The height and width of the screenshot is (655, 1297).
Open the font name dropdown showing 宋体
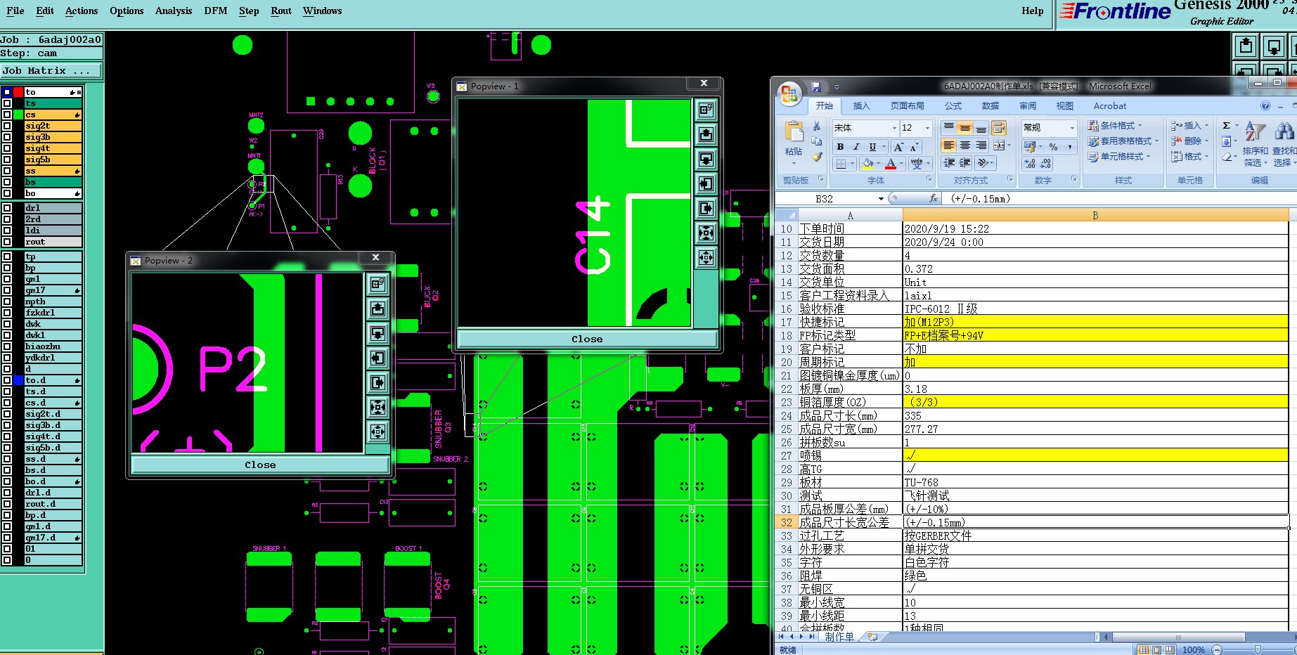(894, 128)
